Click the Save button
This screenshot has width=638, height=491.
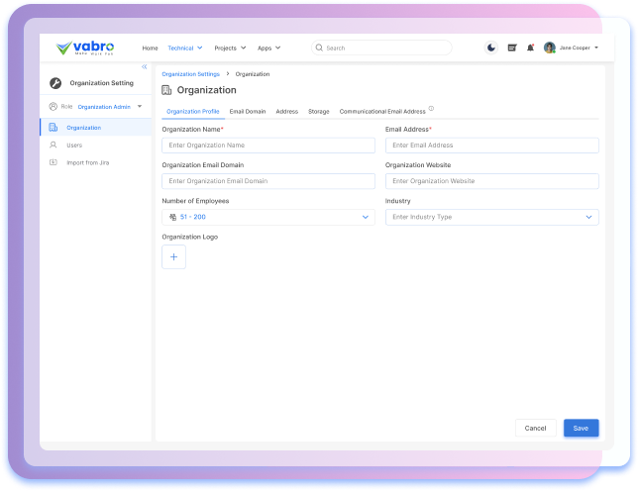point(581,428)
